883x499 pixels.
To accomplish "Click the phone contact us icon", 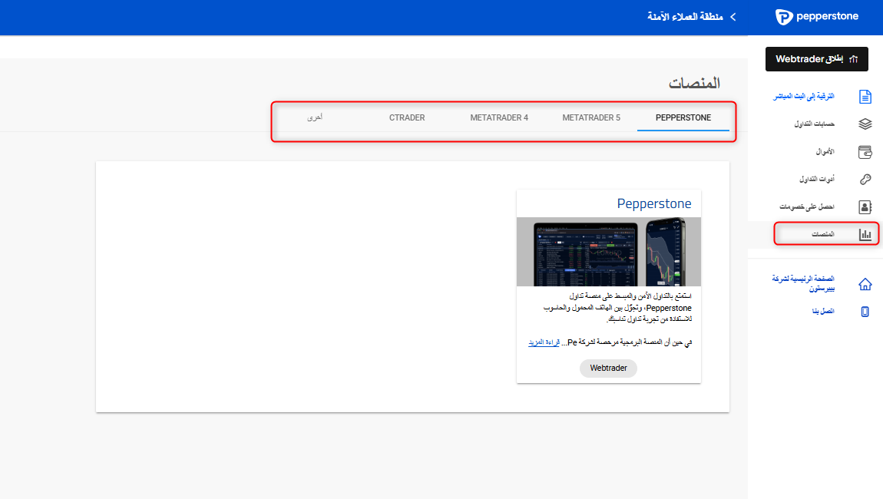I will pyautogui.click(x=865, y=312).
